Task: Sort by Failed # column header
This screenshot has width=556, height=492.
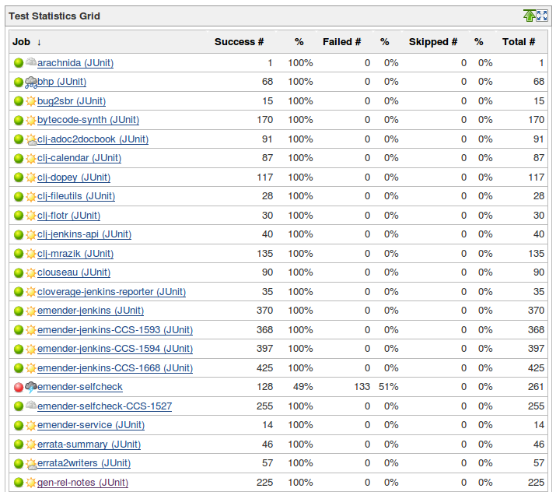Action: (x=342, y=42)
